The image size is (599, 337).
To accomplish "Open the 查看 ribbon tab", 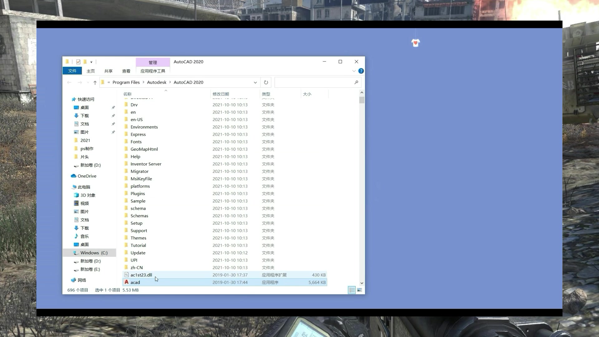I will click(126, 71).
